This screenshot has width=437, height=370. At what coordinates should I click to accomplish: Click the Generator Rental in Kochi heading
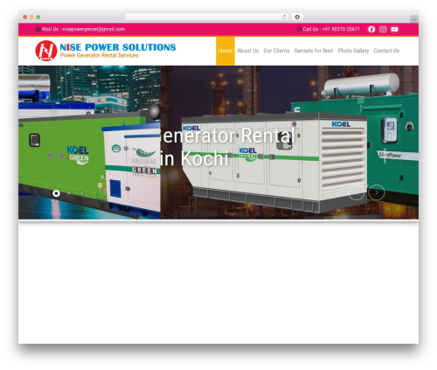click(x=227, y=147)
